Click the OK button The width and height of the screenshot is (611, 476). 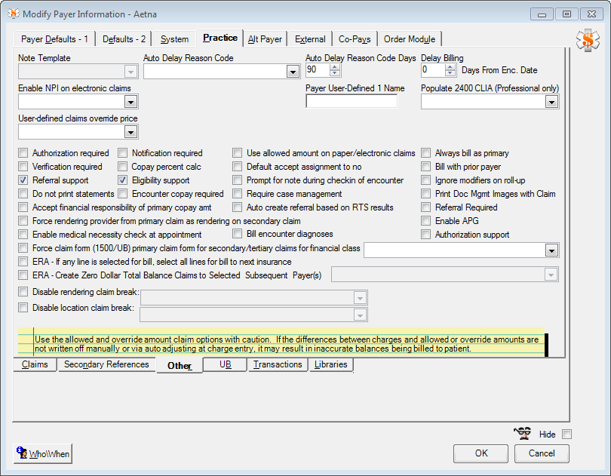(481, 453)
